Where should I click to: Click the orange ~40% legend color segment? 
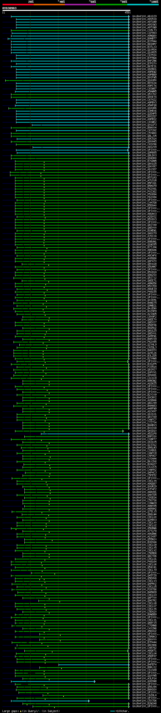pos(49,5)
